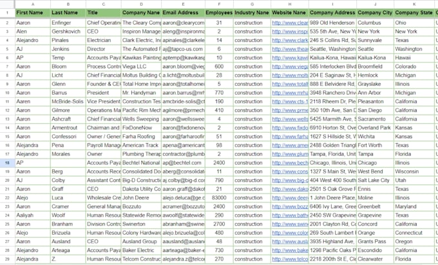
Task: Select the First Name header cell
Action: click(33, 13)
